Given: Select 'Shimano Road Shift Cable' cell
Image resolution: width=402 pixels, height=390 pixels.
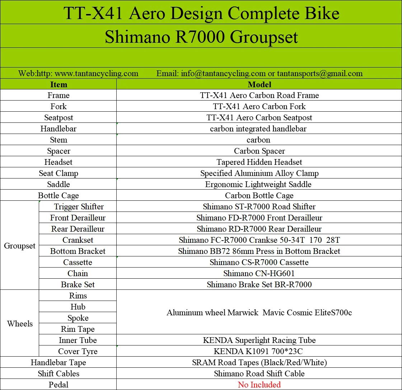Looking at the screenshot, I should pos(259,373).
